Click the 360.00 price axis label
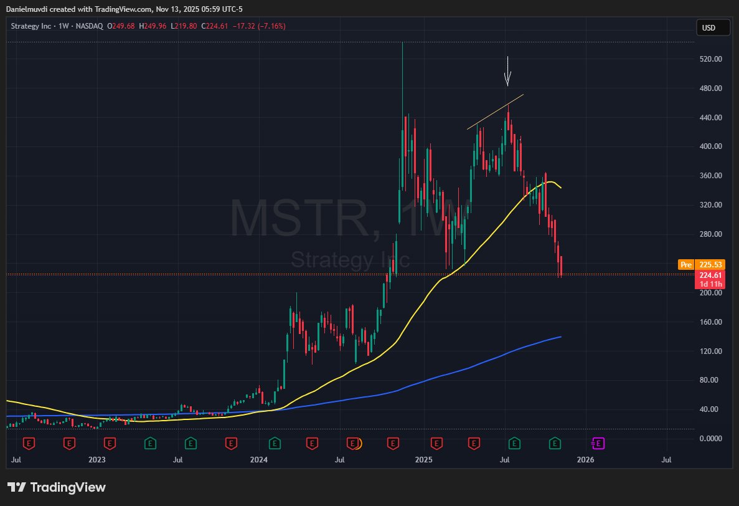Viewport: 739px width, 506px height. click(x=711, y=176)
